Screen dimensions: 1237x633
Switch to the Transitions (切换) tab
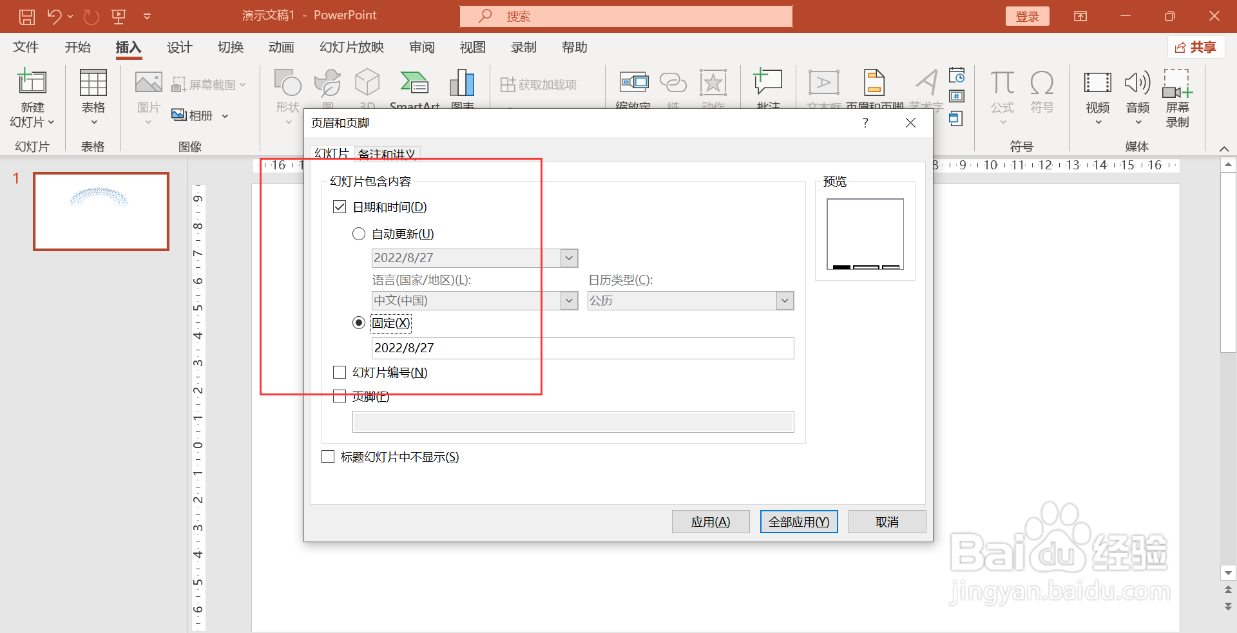pyautogui.click(x=231, y=47)
